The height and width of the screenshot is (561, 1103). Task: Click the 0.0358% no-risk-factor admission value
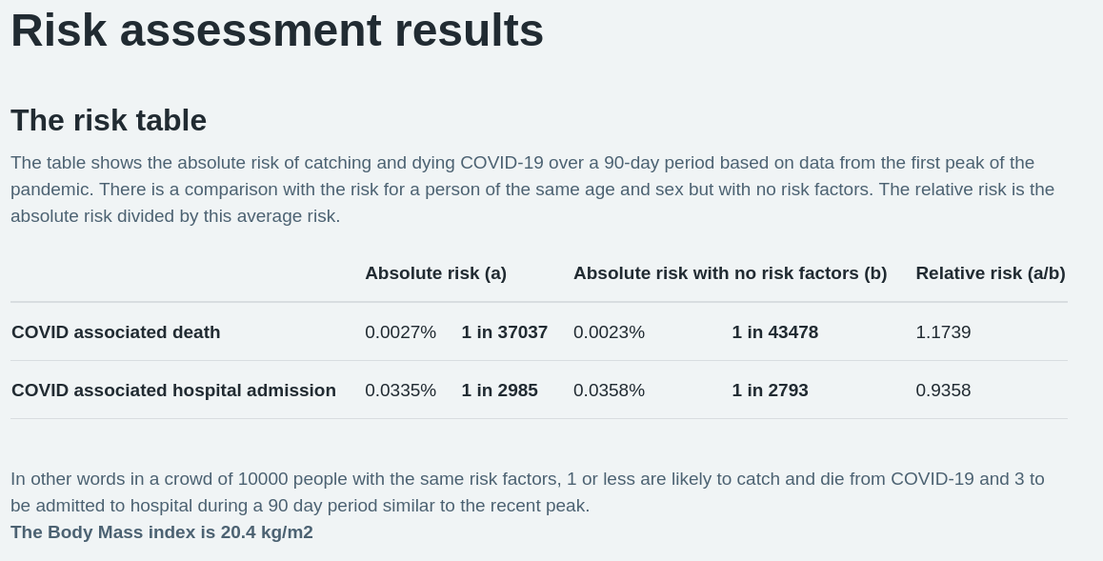[x=609, y=391]
